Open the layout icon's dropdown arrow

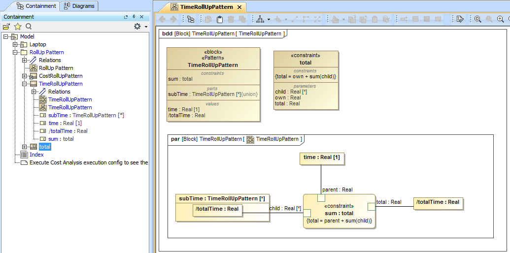click(x=269, y=20)
